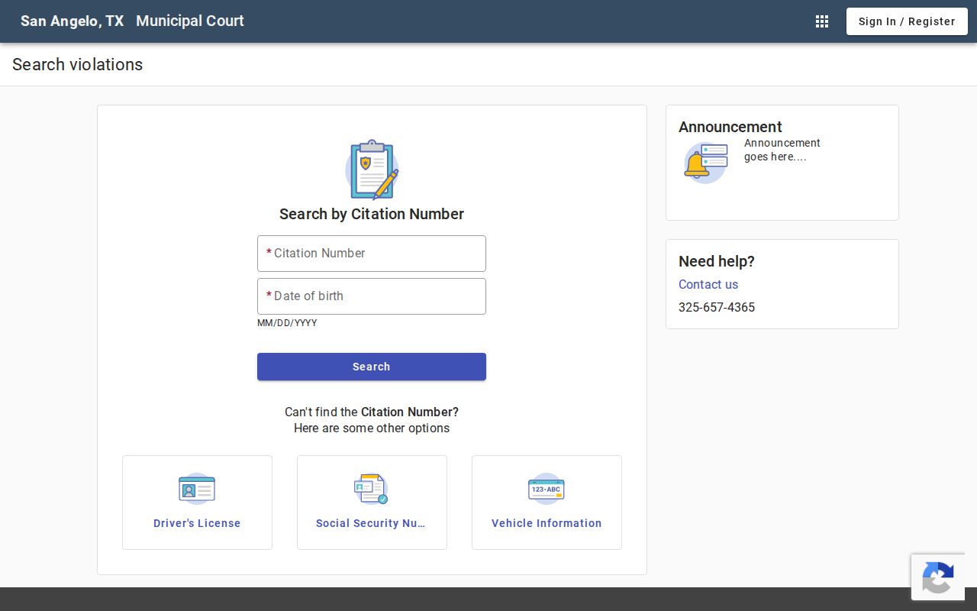Viewport: 977px width, 611px height.
Task: Click the Driver's License card icon
Action: [x=197, y=489]
